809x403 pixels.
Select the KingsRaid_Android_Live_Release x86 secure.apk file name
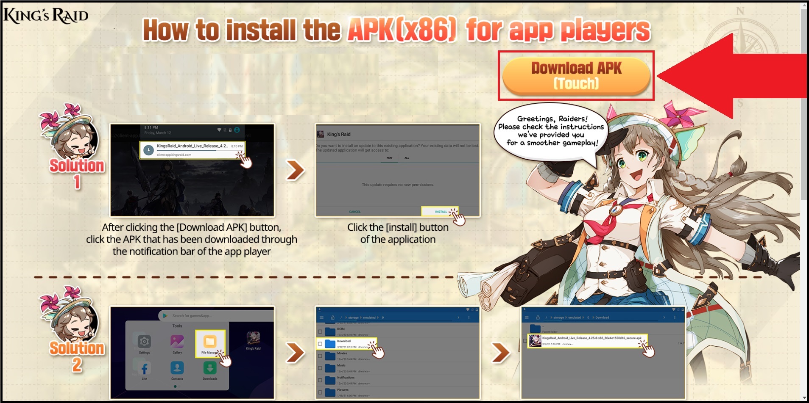[592, 338]
